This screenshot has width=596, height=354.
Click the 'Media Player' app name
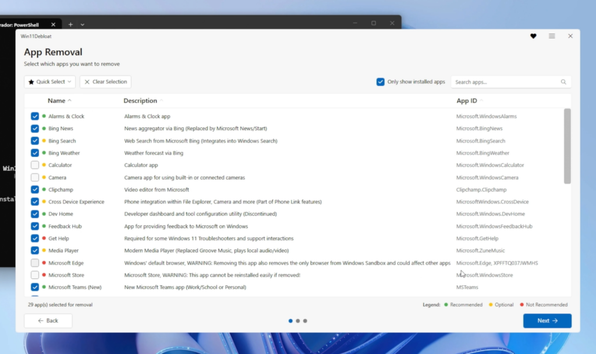coord(63,251)
